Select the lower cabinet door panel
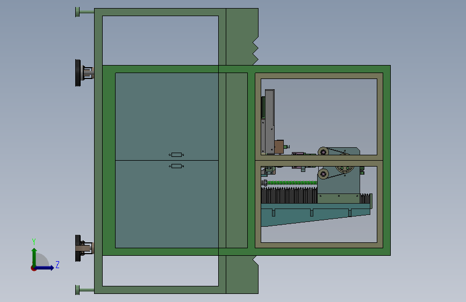 click(167, 204)
